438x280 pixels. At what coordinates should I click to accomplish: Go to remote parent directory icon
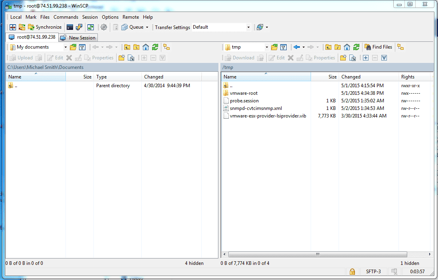tap(329, 47)
